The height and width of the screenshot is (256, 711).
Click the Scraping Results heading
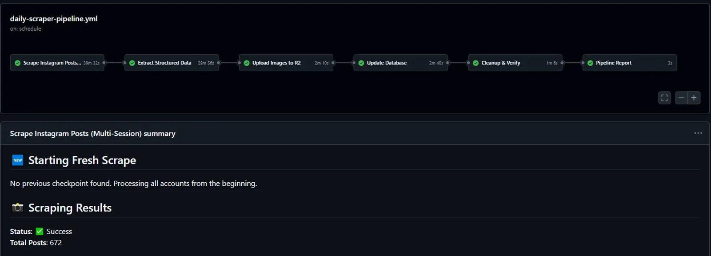[x=70, y=208]
